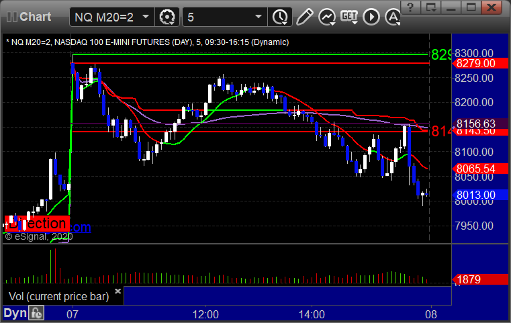The width and height of the screenshot is (511, 323).
Task: Minimize the chart window
Action: 451,7
